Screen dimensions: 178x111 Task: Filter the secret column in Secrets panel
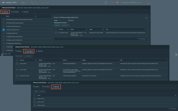click(175, 96)
